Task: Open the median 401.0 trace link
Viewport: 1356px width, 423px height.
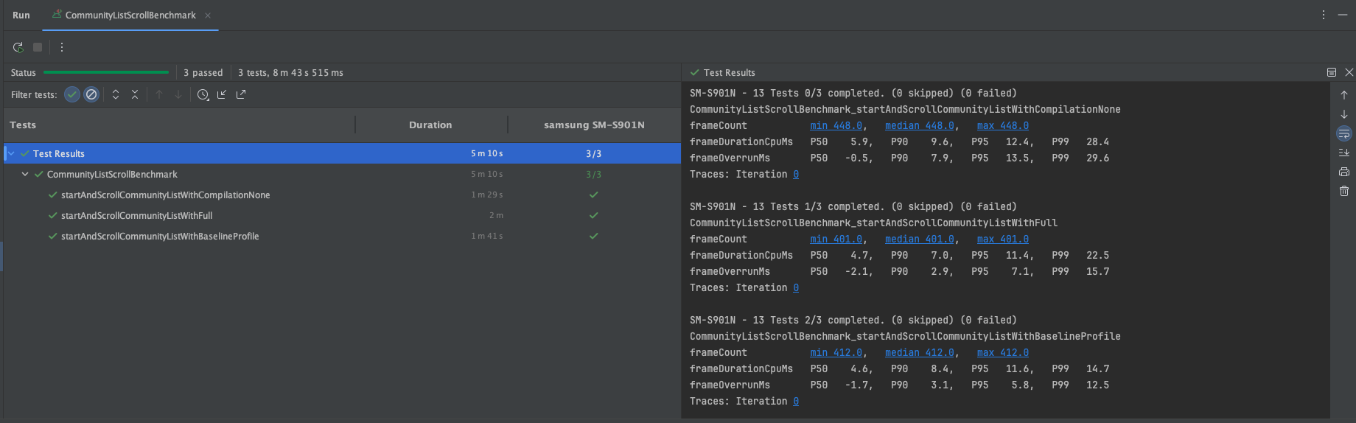Action: coord(919,239)
